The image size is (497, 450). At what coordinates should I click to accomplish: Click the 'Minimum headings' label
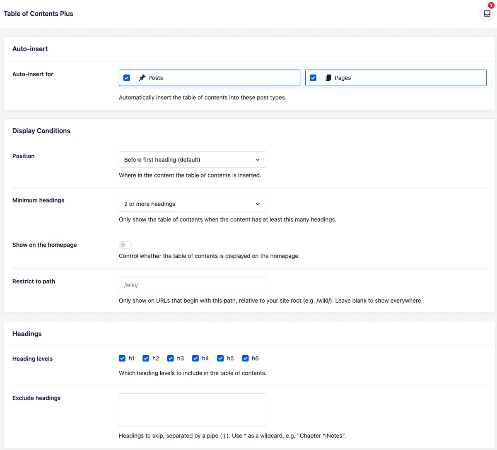[x=39, y=200]
